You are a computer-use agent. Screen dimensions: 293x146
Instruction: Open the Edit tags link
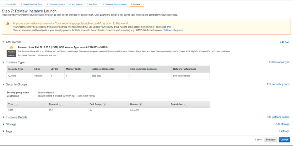coord(284,131)
